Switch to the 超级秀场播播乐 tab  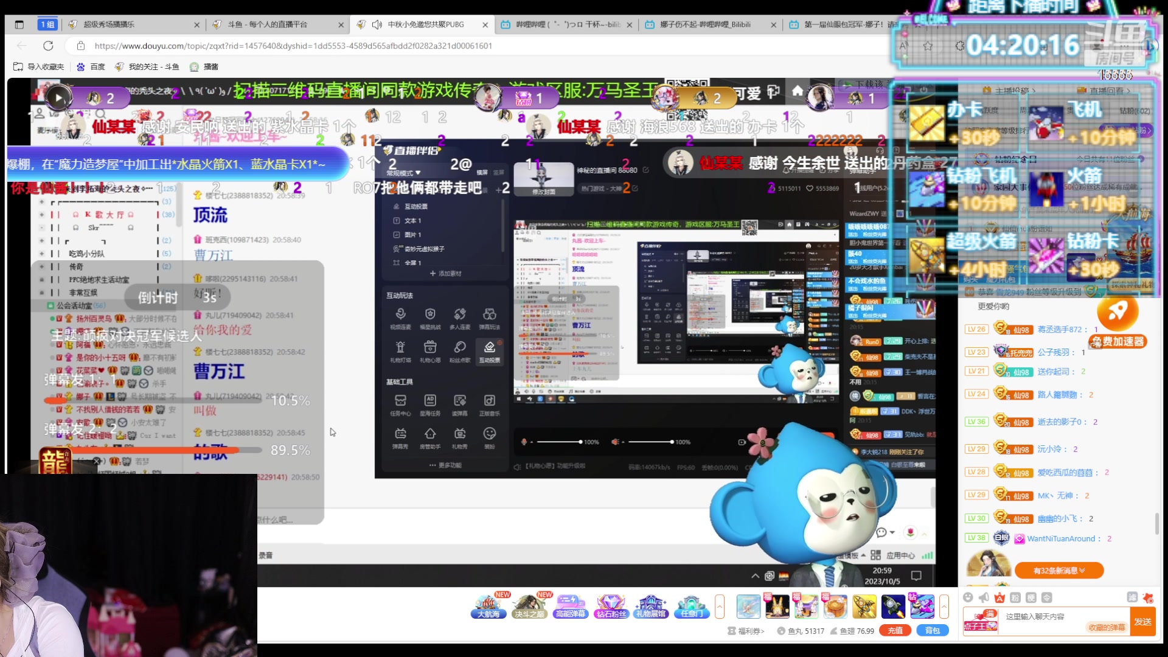click(x=134, y=24)
